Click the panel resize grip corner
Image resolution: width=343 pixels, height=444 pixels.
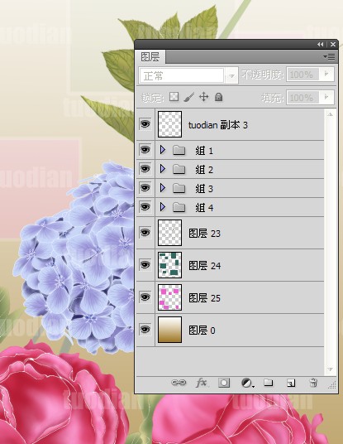(x=332, y=385)
